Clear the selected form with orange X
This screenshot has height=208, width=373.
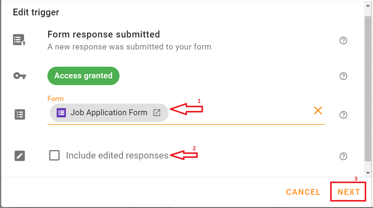click(x=318, y=111)
